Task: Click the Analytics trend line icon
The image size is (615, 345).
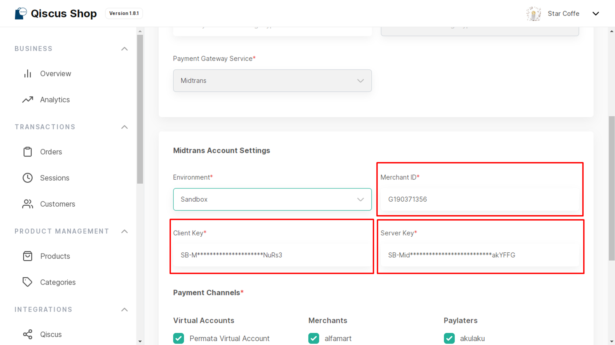Action: coord(28,100)
